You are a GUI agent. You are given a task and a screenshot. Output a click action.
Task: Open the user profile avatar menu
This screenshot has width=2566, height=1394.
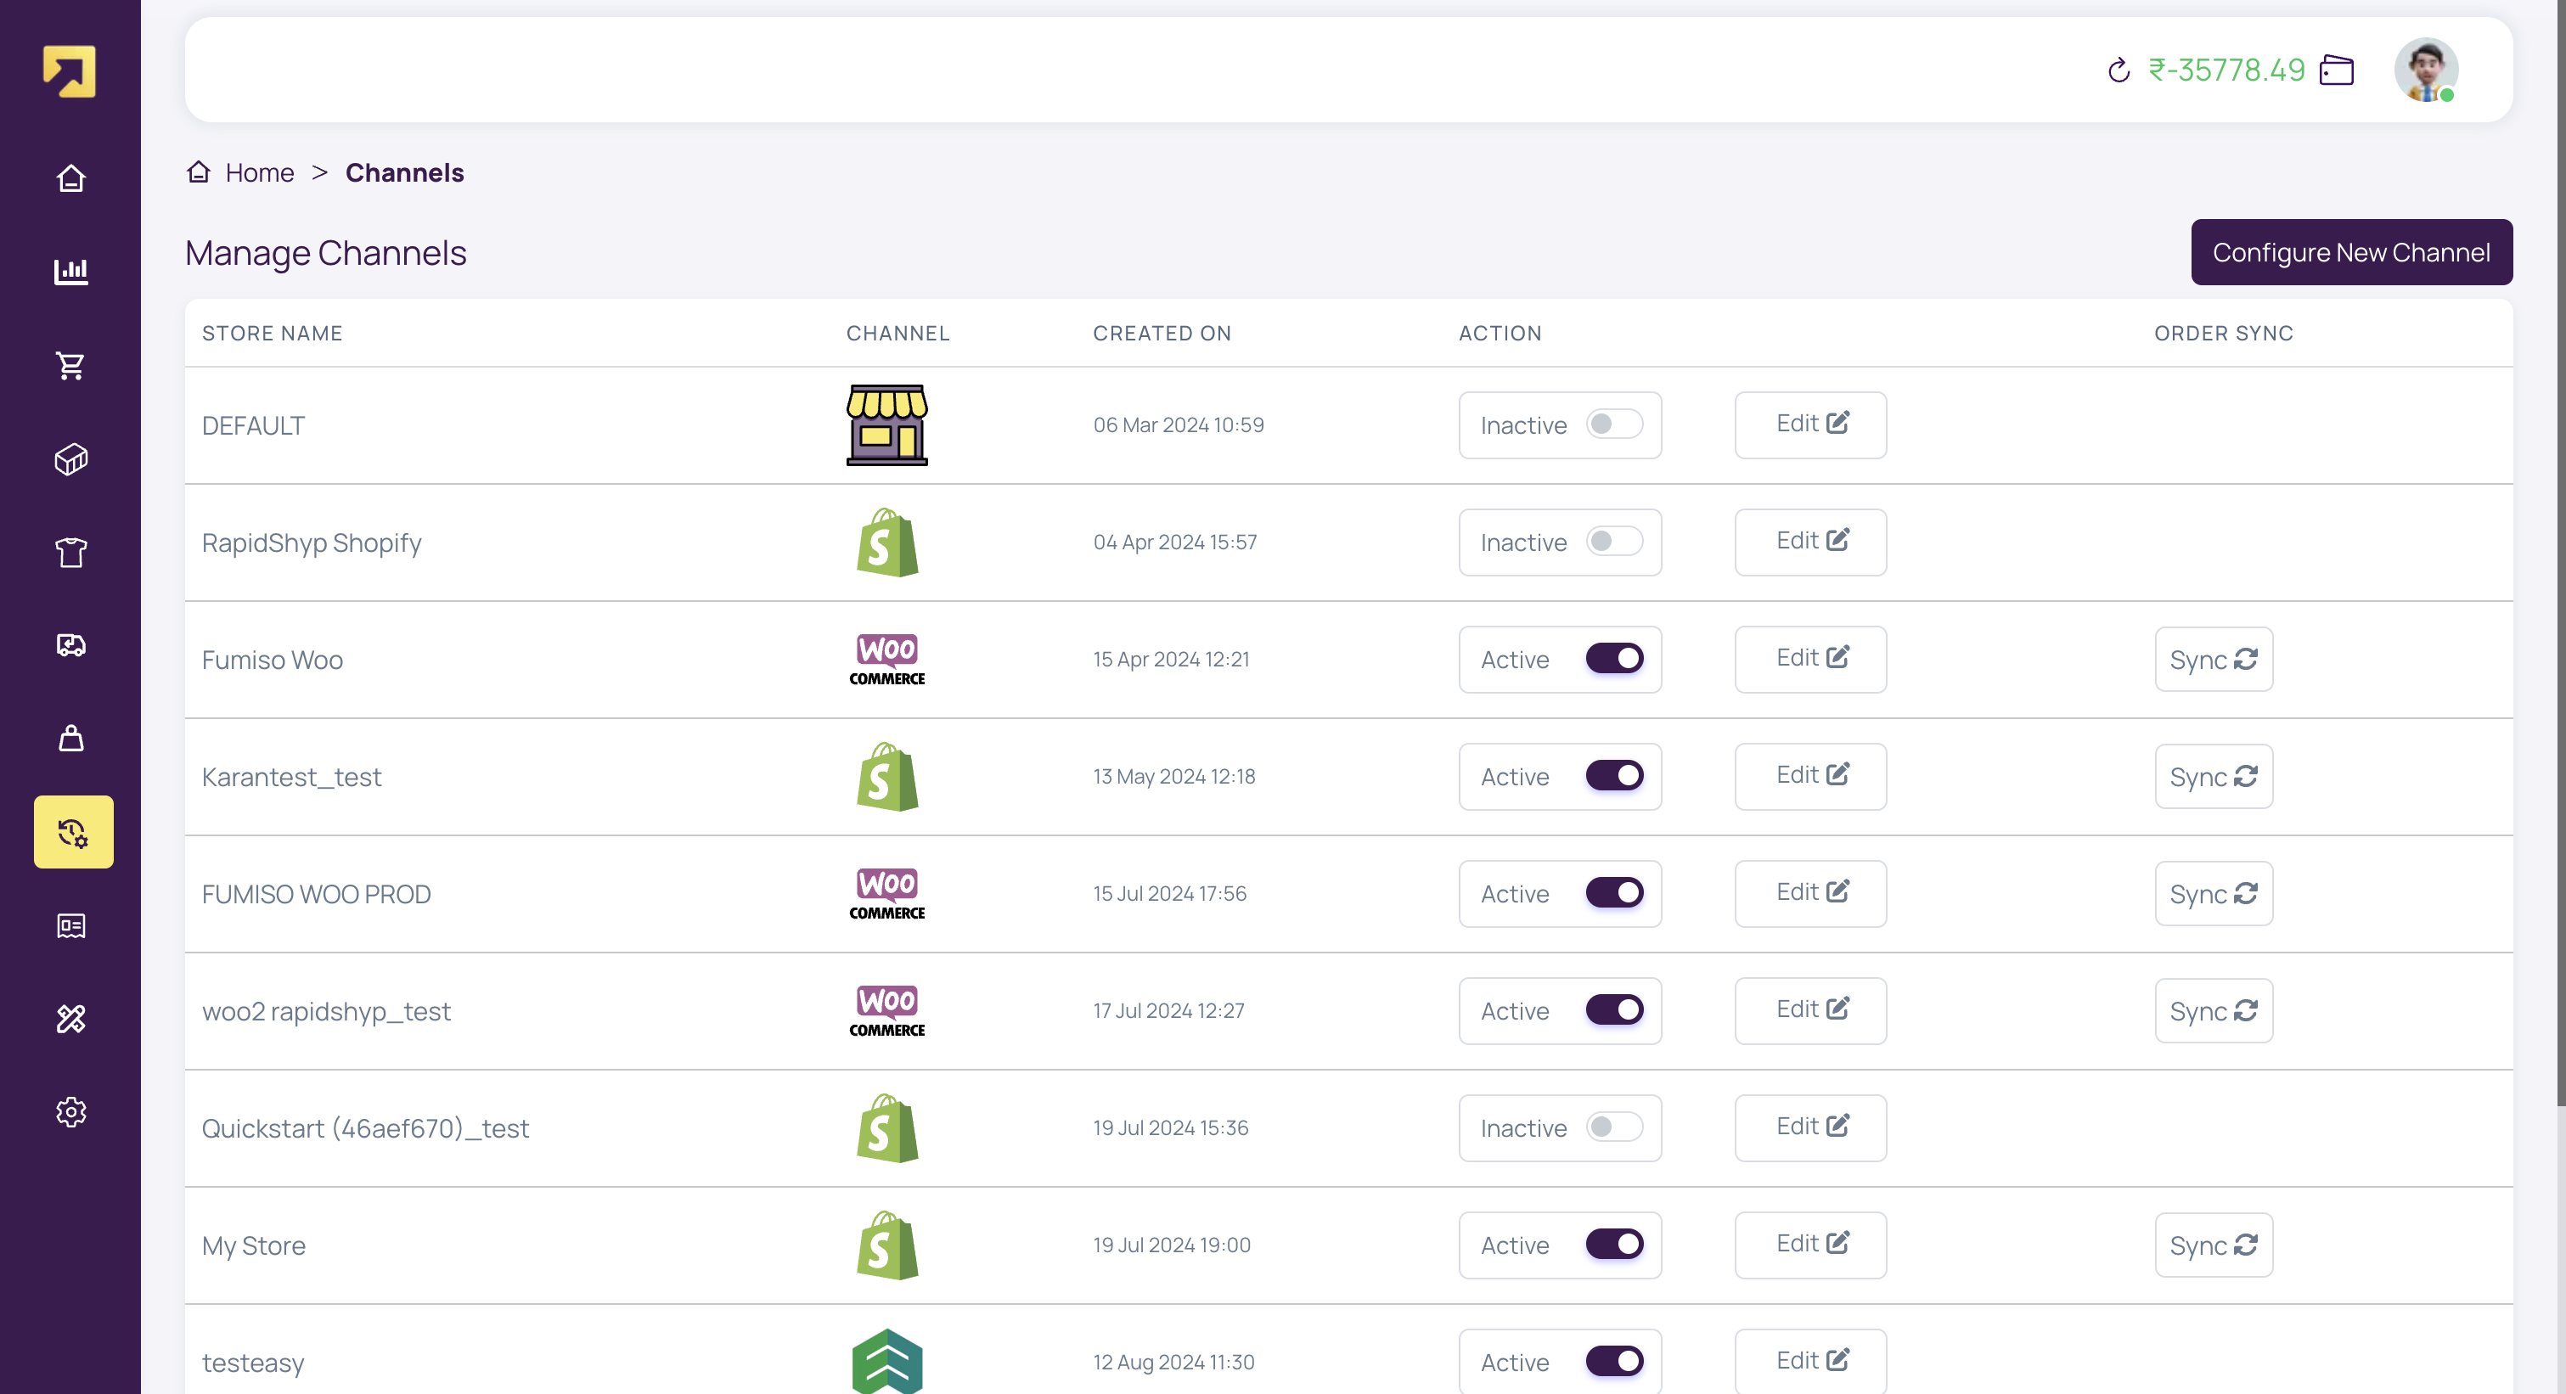tap(2426, 70)
